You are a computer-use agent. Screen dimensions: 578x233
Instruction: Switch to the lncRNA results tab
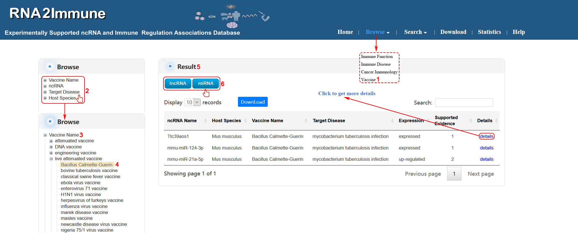[x=178, y=83]
